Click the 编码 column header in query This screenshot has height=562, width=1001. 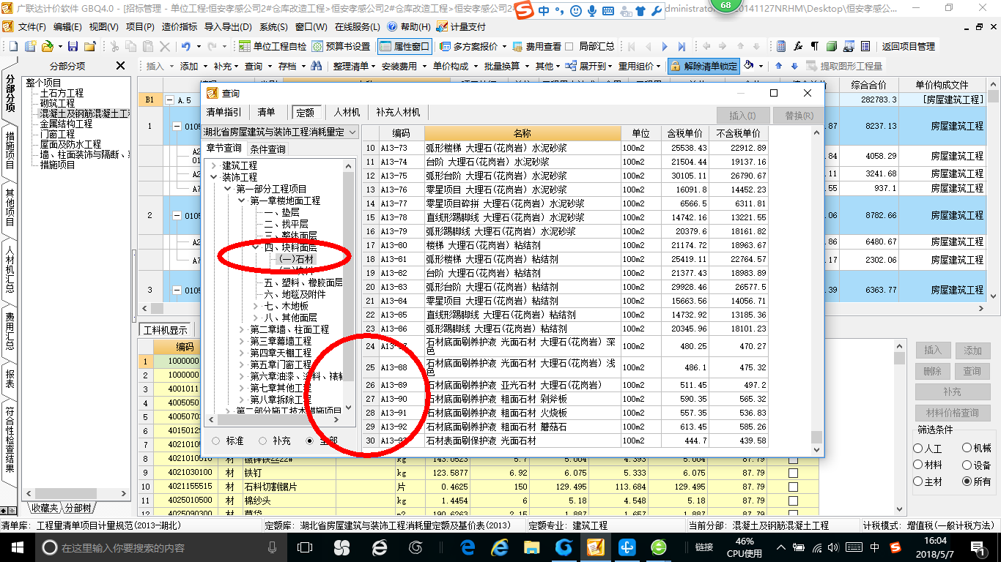(x=401, y=133)
